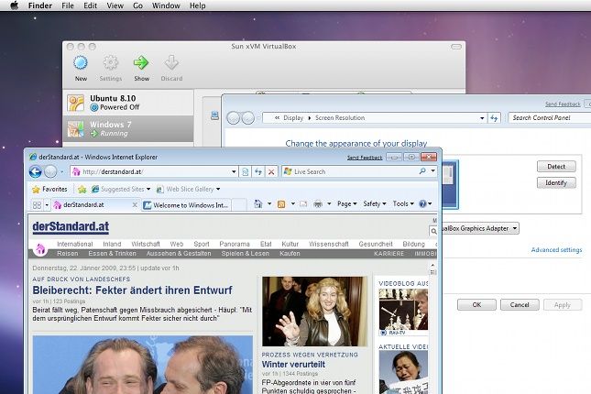
Task: Click Cancel in Screen Resolution window
Action: (520, 304)
